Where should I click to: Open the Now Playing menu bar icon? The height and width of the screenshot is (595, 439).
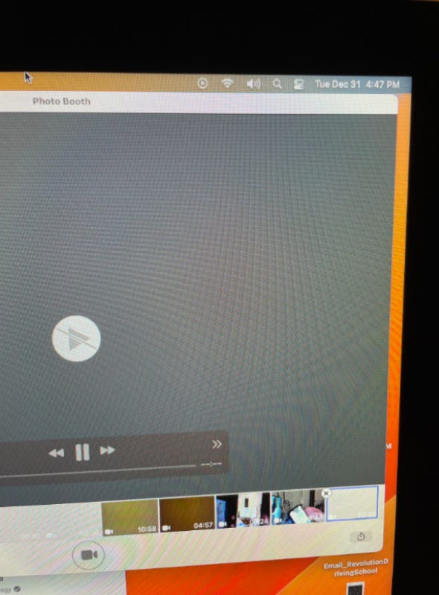pos(202,83)
